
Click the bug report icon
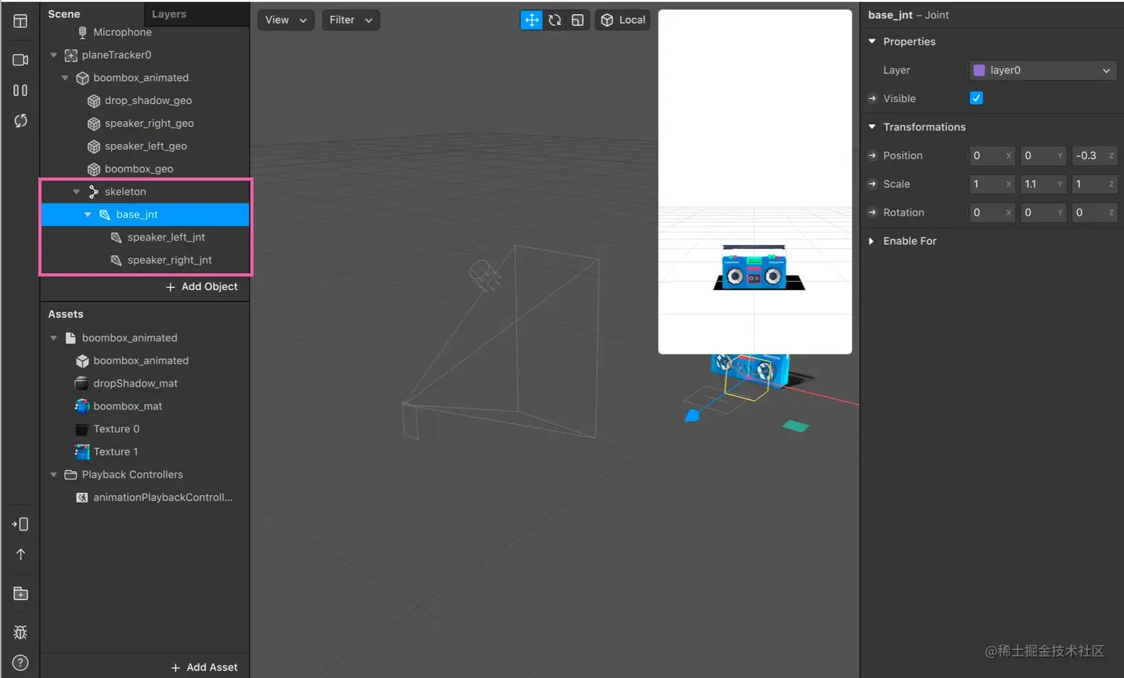20,632
